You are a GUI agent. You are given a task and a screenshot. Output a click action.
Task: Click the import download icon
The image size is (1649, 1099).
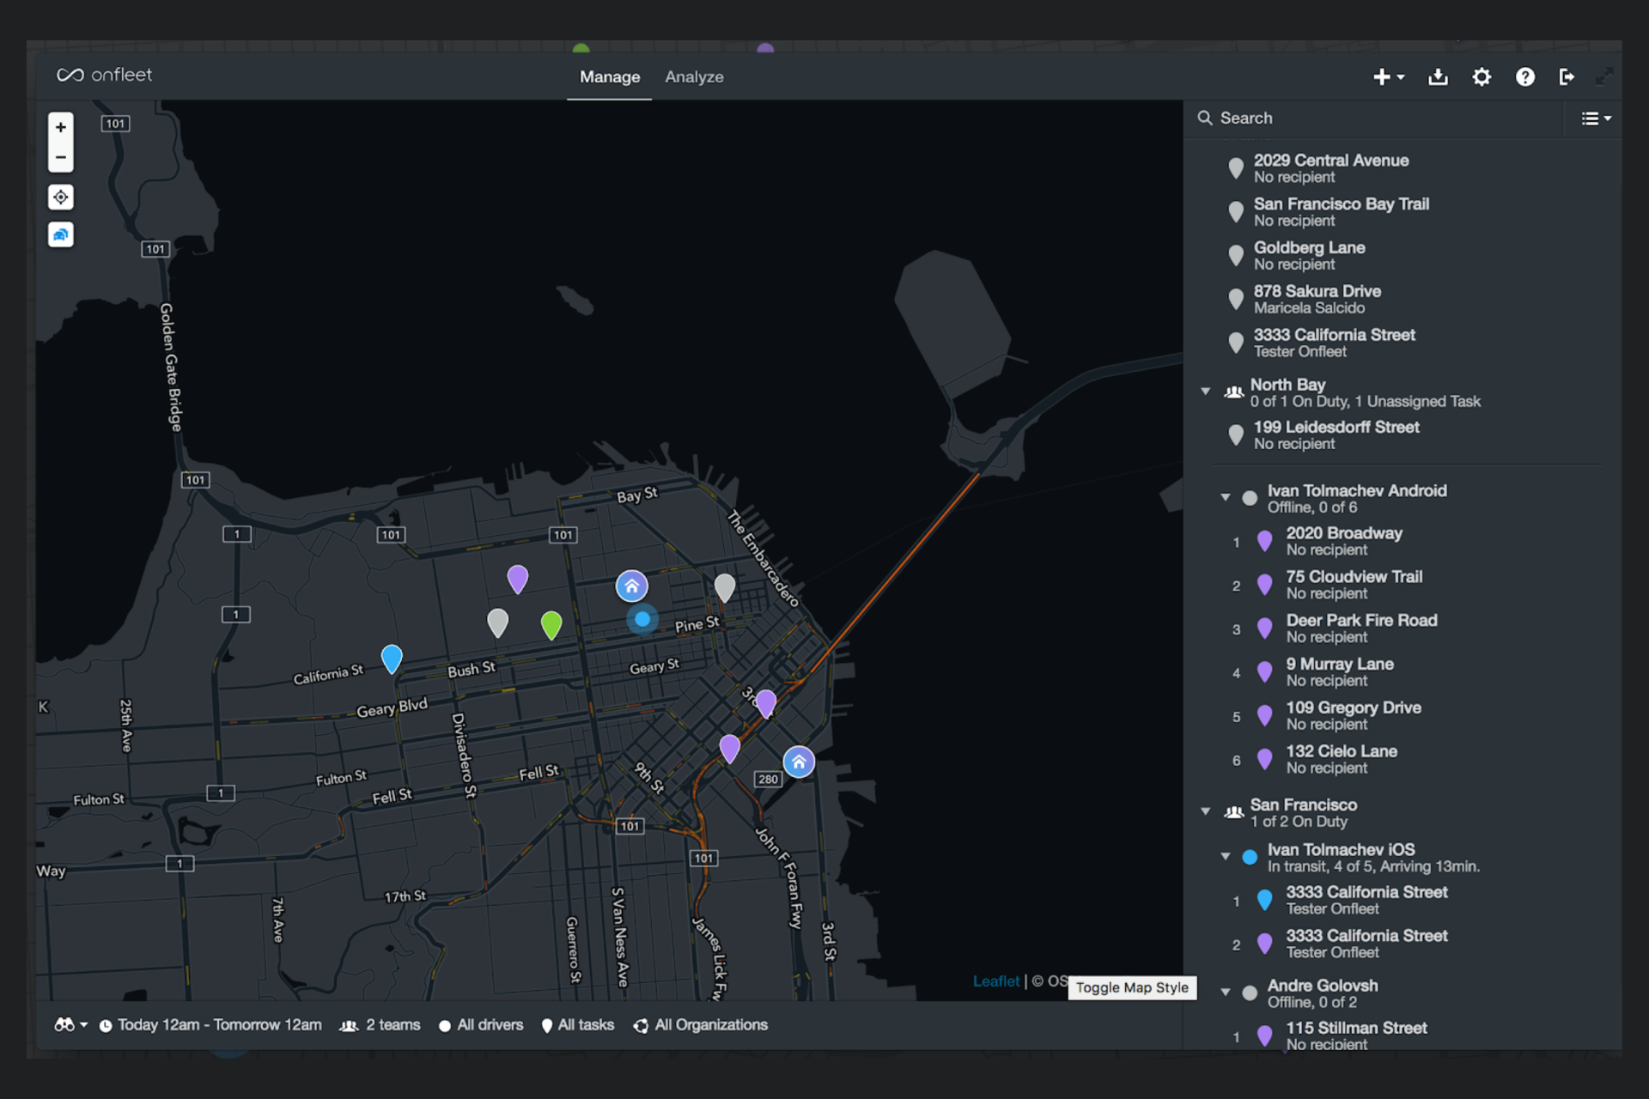[x=1438, y=77]
